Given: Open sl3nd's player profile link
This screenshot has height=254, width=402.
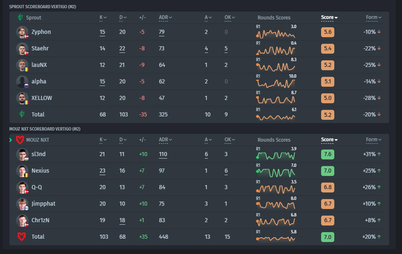Looking at the screenshot, I should (x=38, y=154).
